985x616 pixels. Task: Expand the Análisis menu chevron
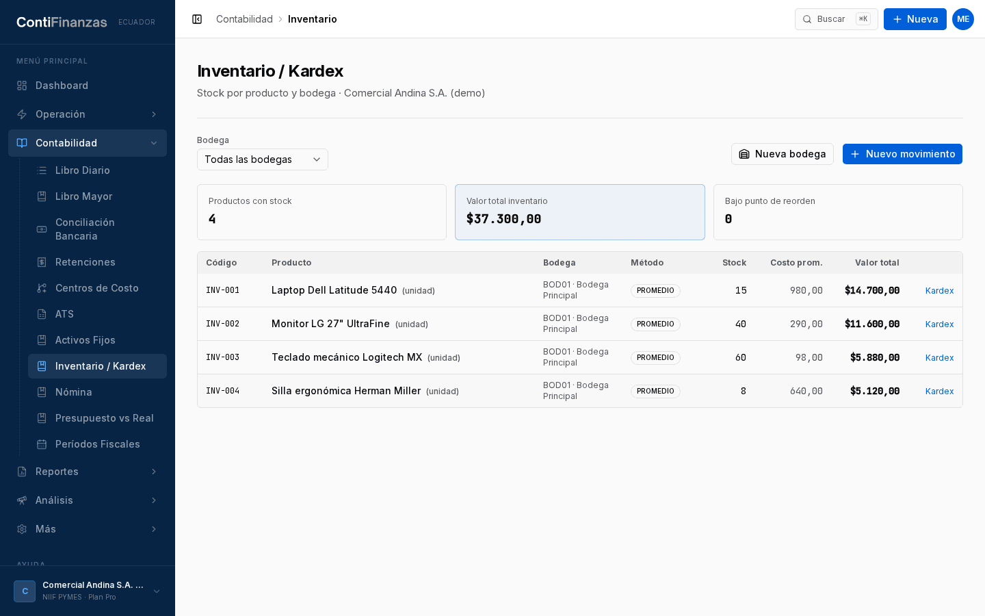(x=154, y=500)
